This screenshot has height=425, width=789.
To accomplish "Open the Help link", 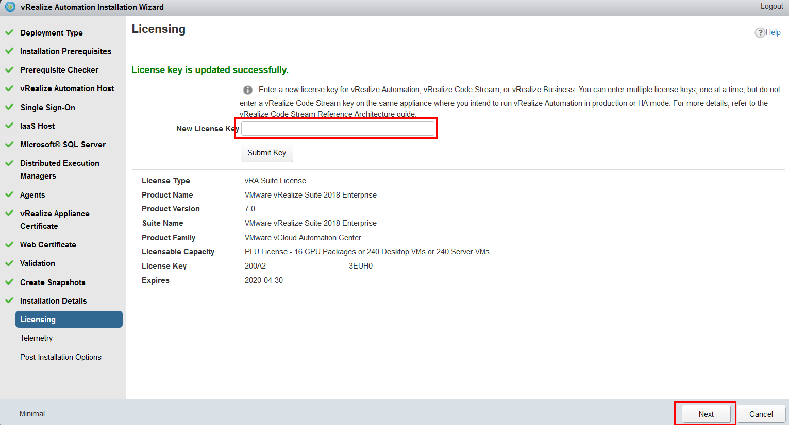I will [773, 32].
